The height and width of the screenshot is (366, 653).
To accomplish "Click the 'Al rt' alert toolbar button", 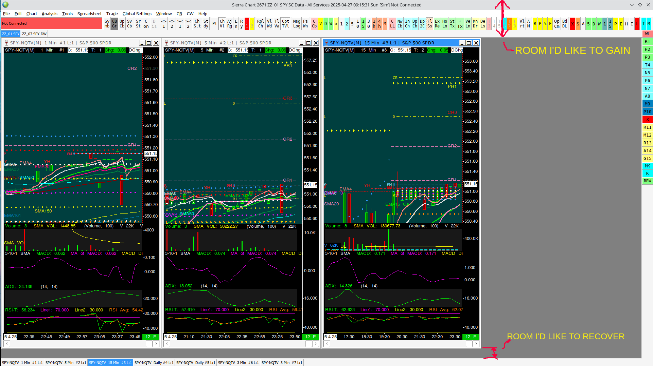I will pyautogui.click(x=522, y=23).
